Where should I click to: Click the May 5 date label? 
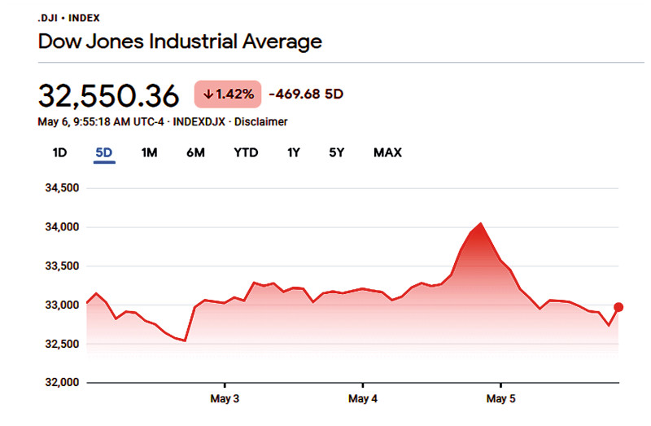(500, 399)
